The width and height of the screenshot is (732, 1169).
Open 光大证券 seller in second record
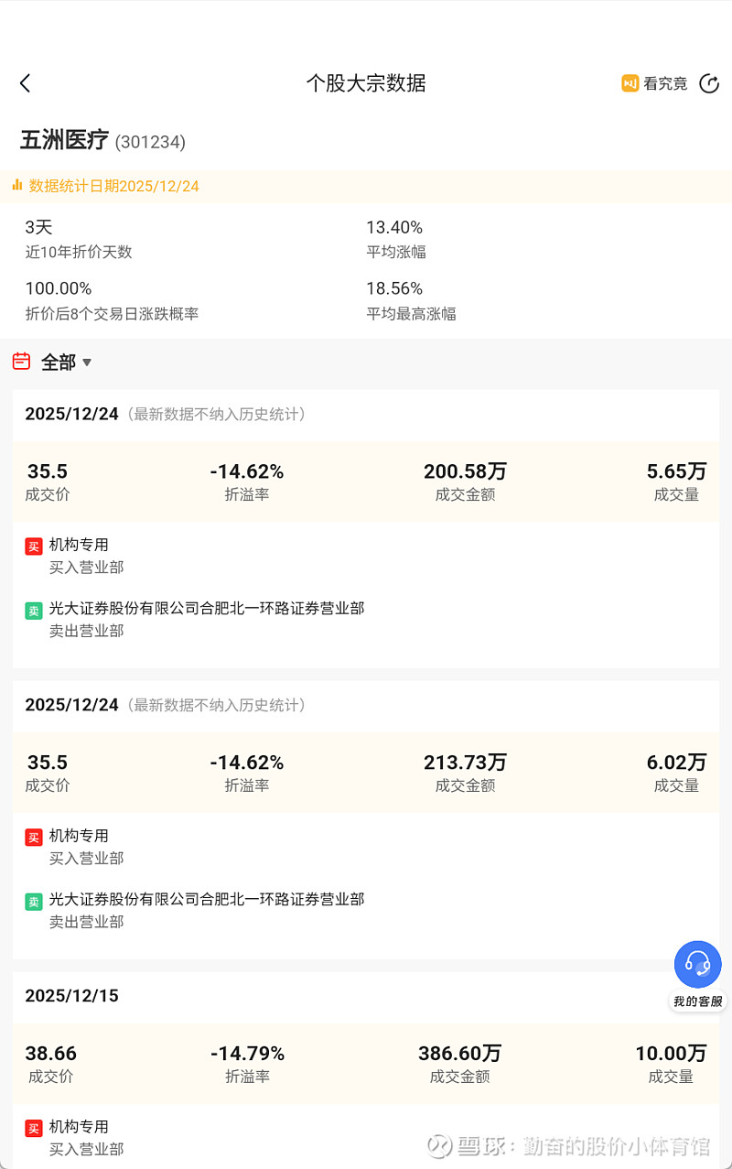click(x=207, y=899)
